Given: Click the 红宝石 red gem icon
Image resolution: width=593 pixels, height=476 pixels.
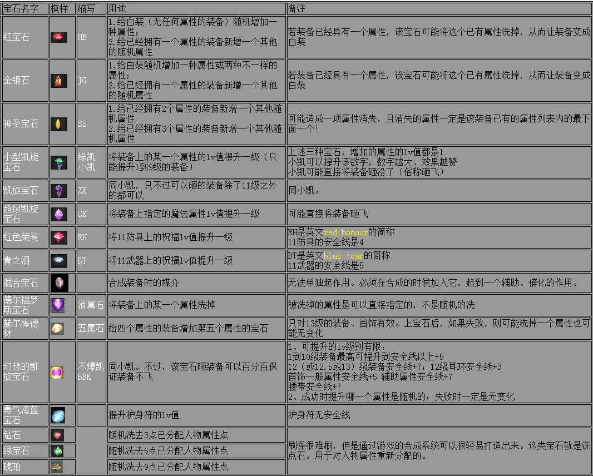Looking at the screenshot, I should coord(58,37).
